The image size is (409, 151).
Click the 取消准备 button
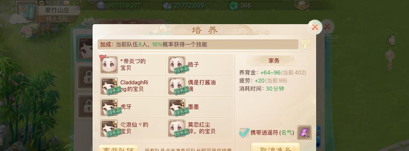pos(275,148)
